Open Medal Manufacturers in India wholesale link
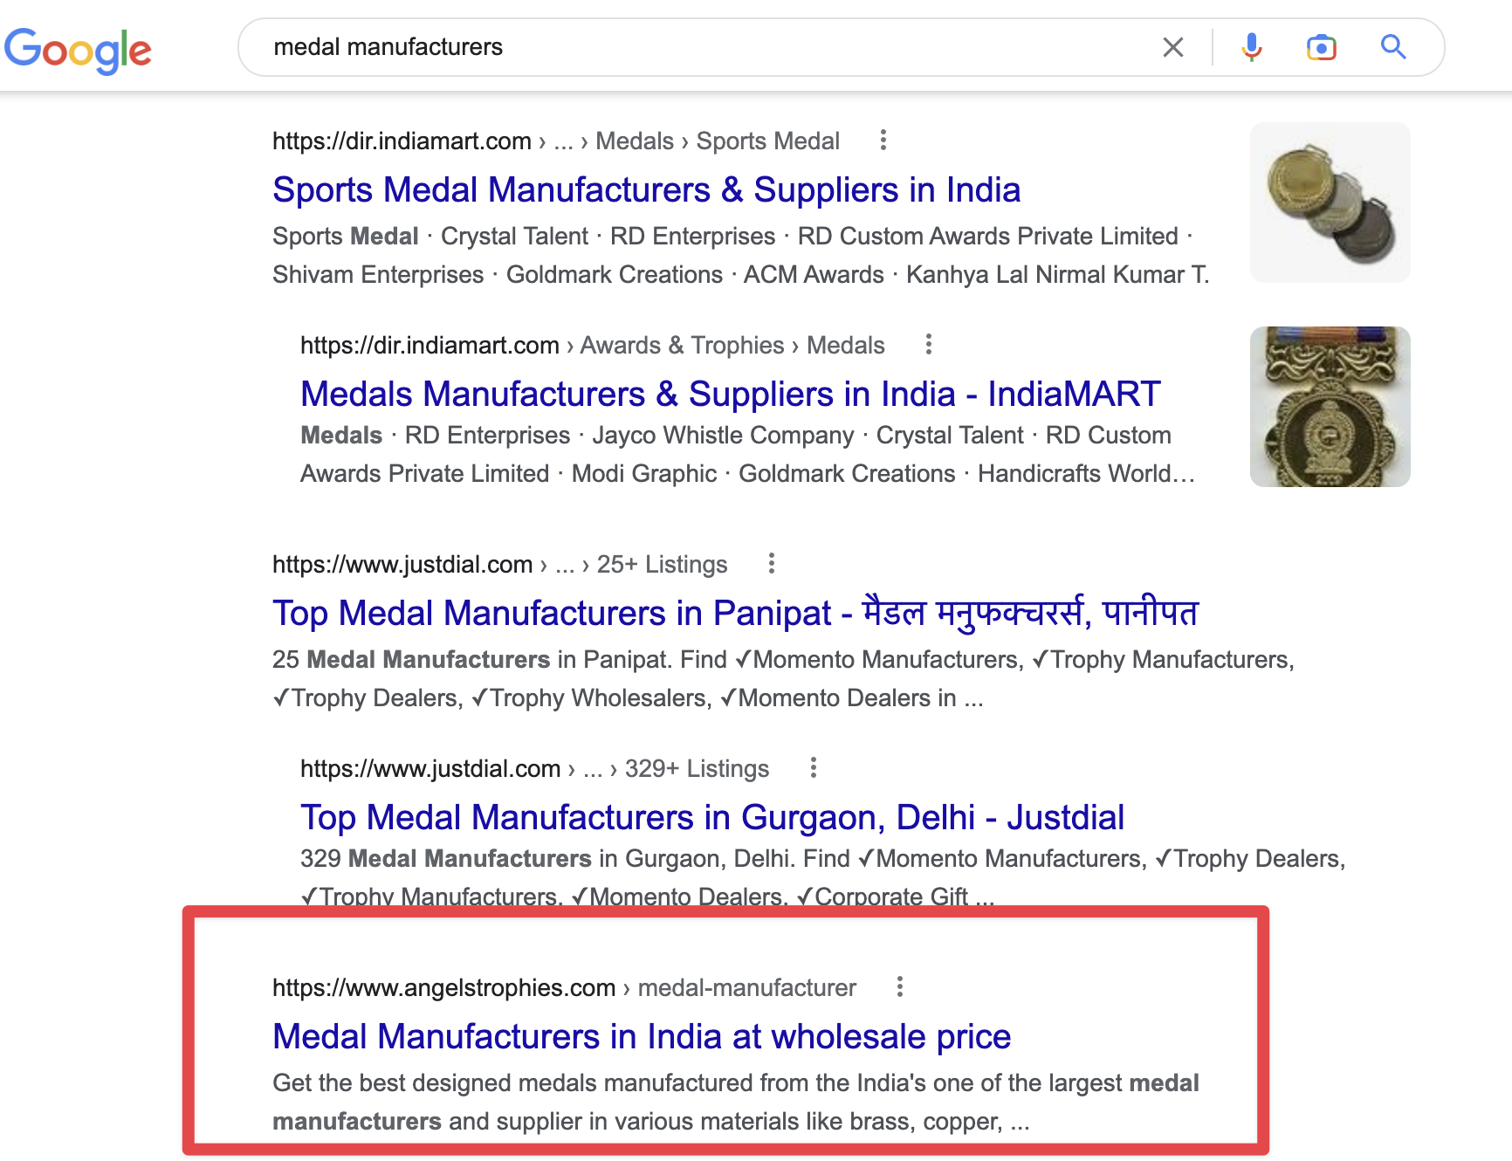The width and height of the screenshot is (1512, 1161). coord(641,1037)
